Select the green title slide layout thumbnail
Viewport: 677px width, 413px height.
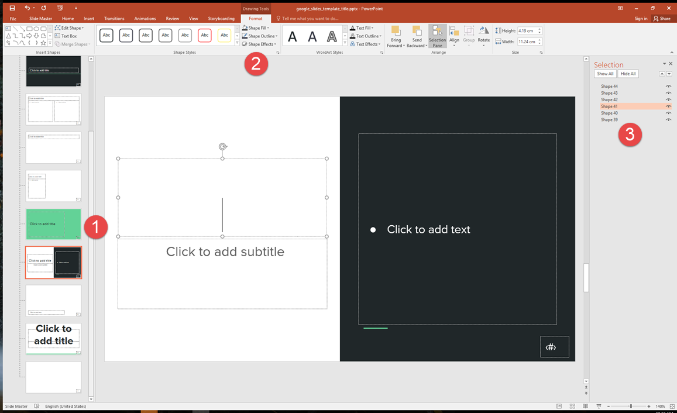coord(53,225)
